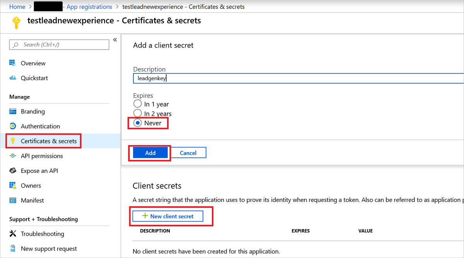
Task: Select the 'In 1 year' expiry option
Action: [138, 104]
